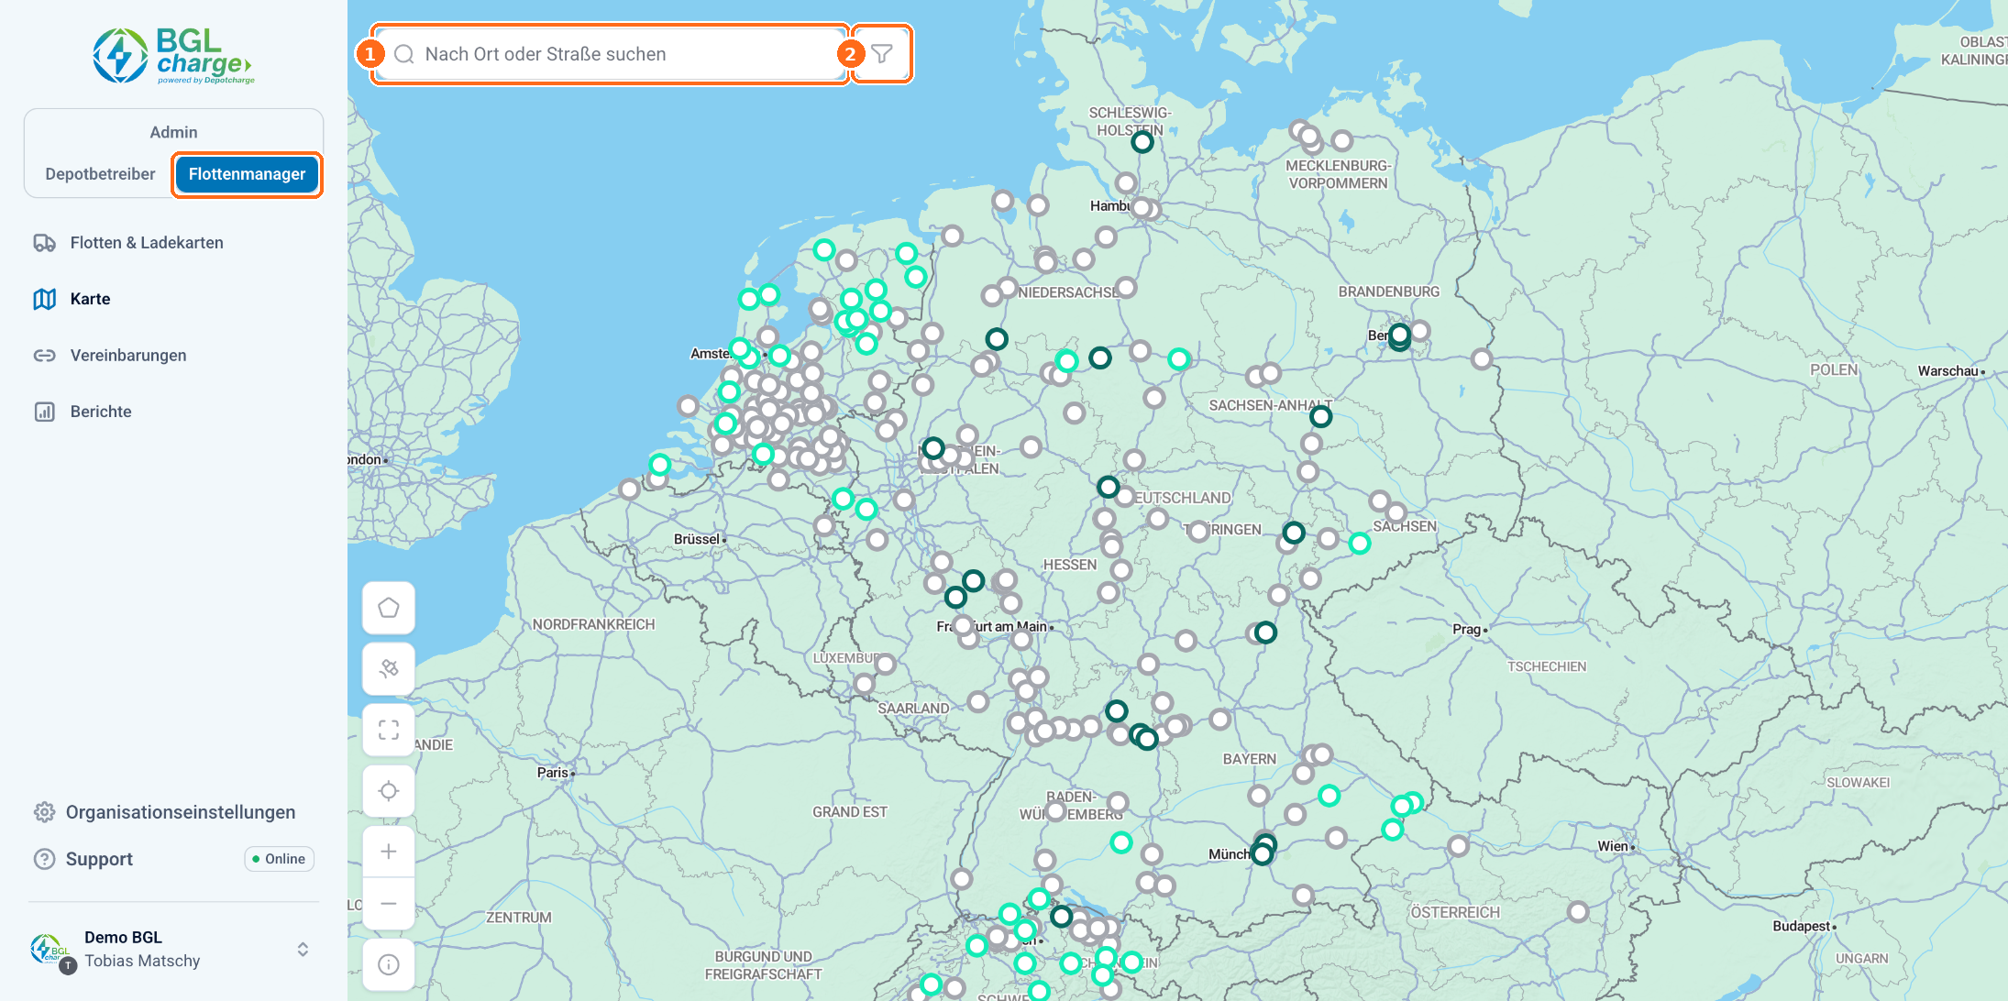The height and width of the screenshot is (1001, 2008).
Task: Open Support link
Action: 99,859
